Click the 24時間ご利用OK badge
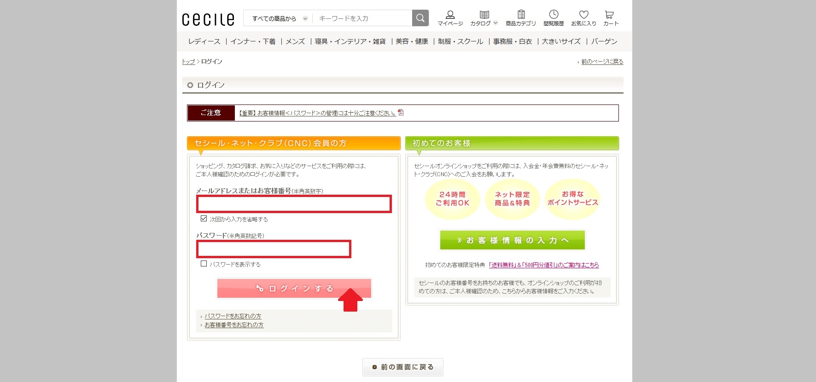This screenshot has height=382, width=816. click(452, 199)
